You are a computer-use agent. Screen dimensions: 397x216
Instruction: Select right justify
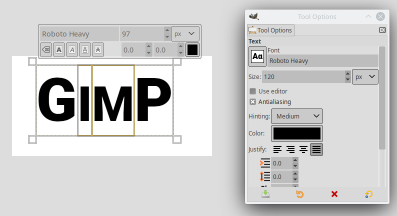click(290, 149)
